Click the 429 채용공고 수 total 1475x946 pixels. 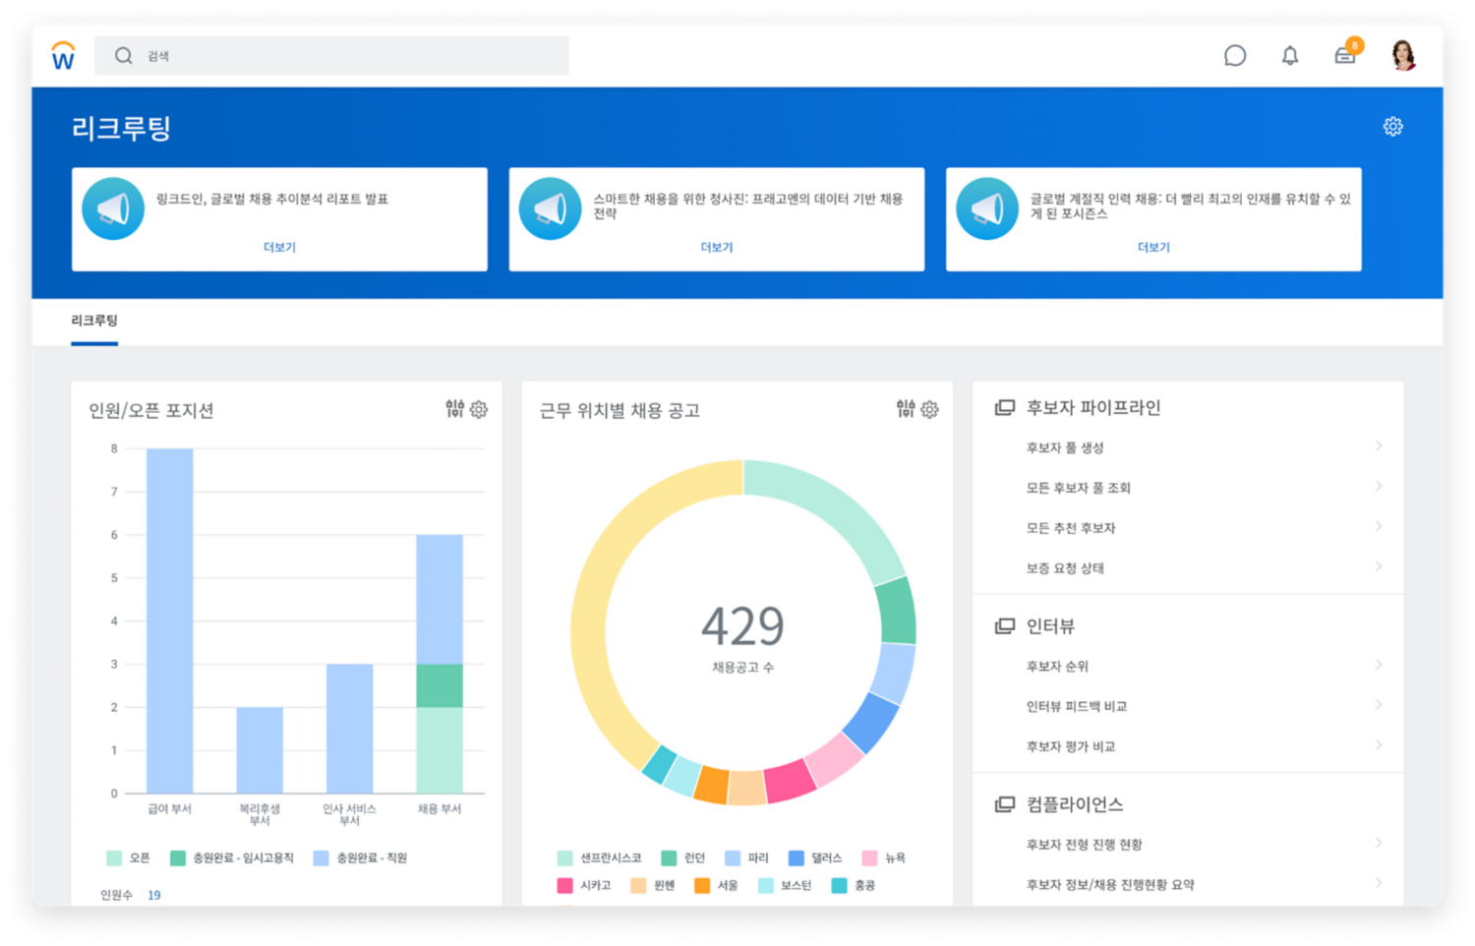pos(742,626)
